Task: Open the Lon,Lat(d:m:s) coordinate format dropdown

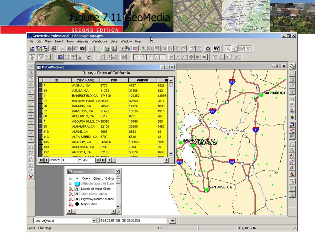Action: (x=94, y=221)
